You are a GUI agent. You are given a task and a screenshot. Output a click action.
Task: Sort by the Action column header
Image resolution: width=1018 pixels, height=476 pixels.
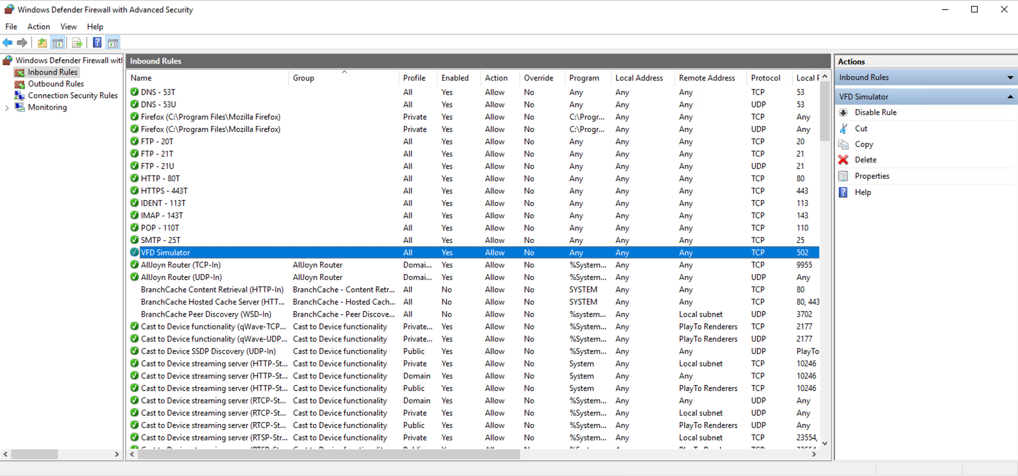click(500, 78)
